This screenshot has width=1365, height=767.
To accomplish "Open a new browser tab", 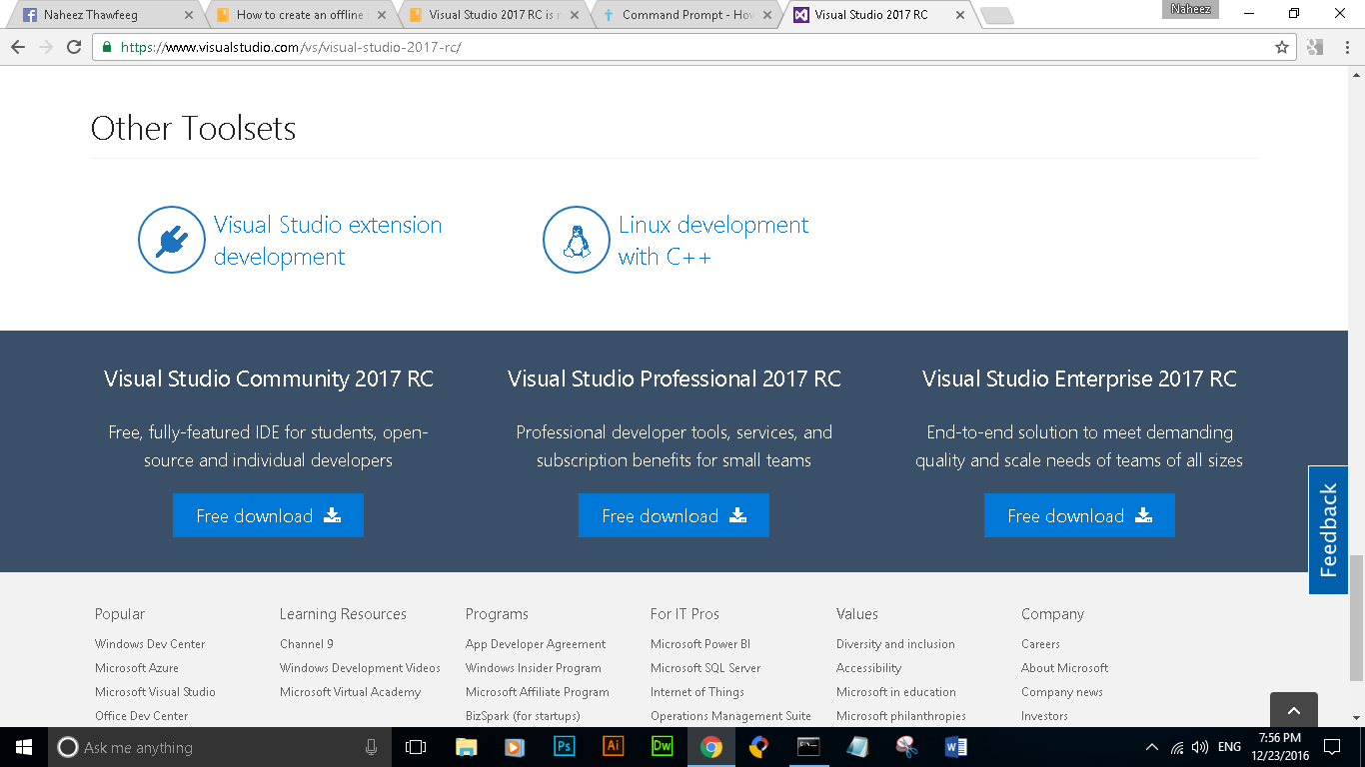I will coord(997,16).
